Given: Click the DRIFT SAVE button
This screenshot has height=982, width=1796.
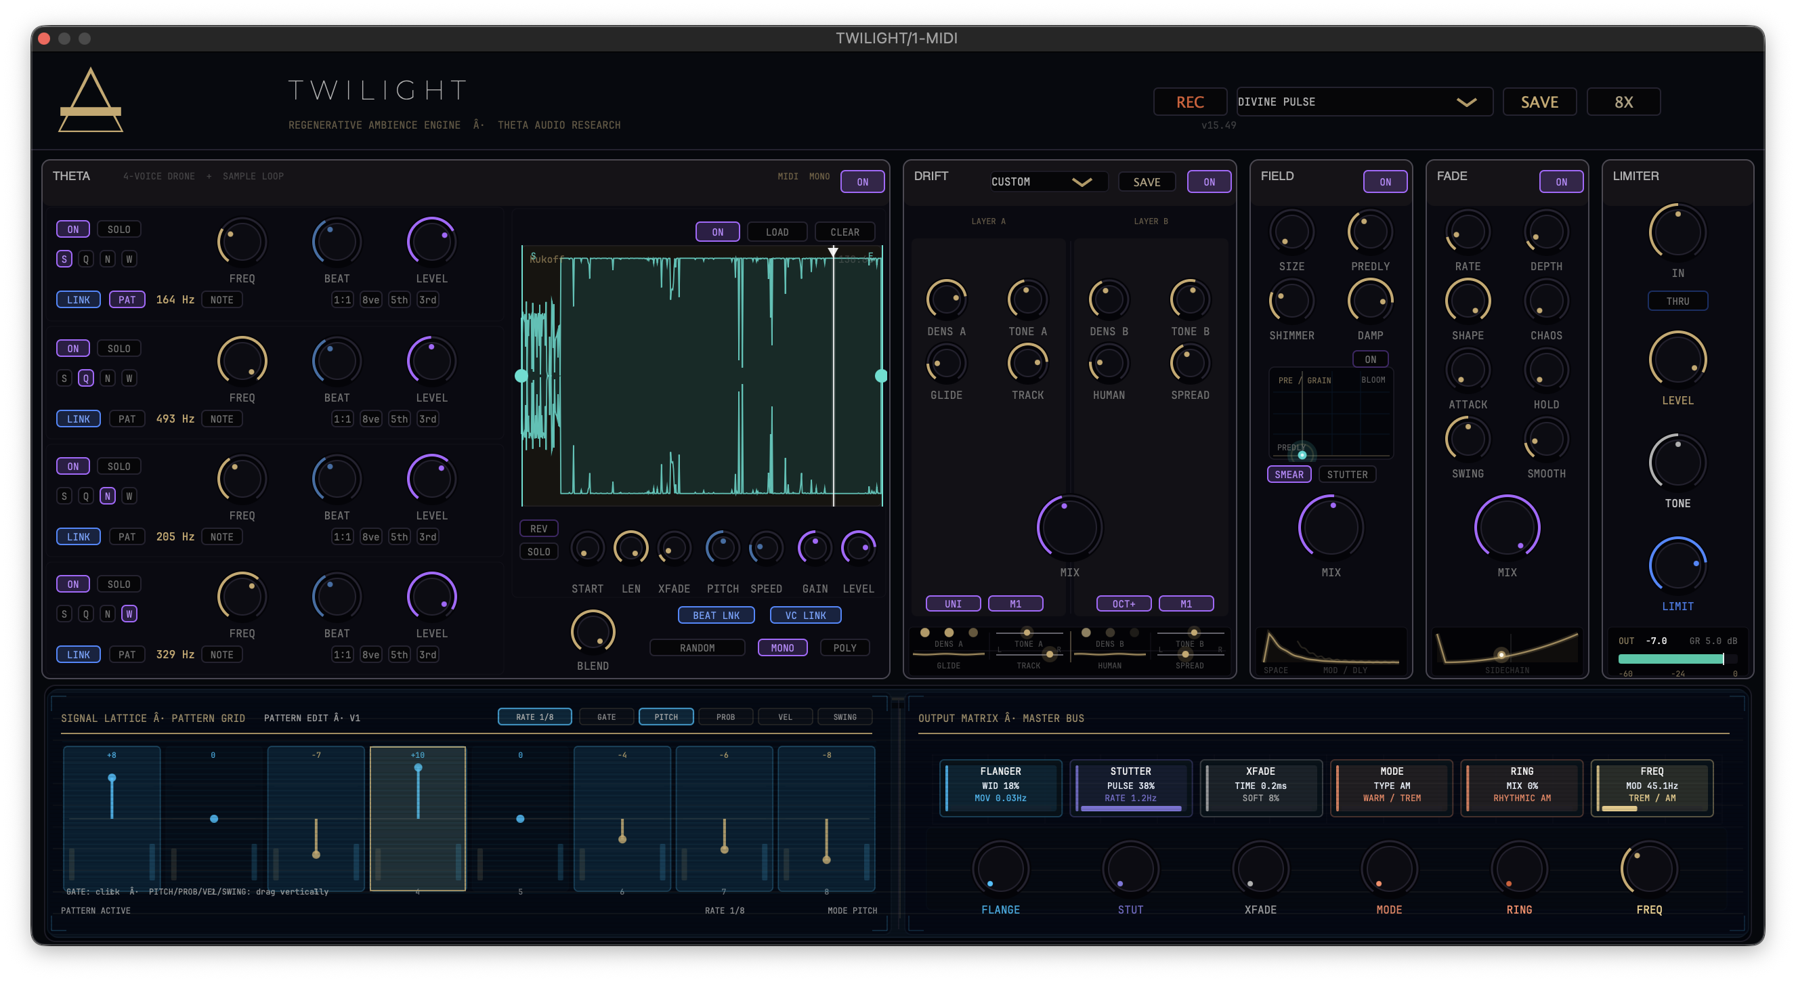Looking at the screenshot, I should click(1147, 182).
